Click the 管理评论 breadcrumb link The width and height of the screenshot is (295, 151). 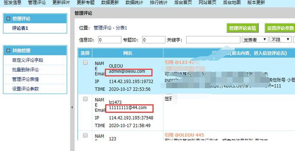(102, 28)
